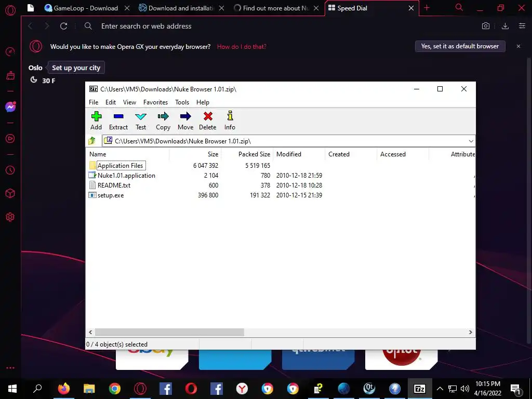Show hidden system tray icons
The height and width of the screenshot is (399, 532).
[x=440, y=389]
